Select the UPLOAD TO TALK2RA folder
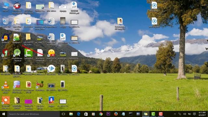This screenshot has width=208, height=117. click(x=28, y=40)
